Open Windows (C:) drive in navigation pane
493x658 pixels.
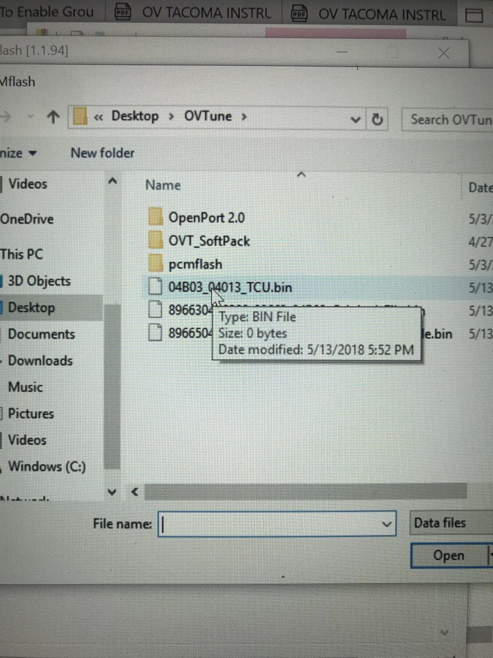(47, 466)
